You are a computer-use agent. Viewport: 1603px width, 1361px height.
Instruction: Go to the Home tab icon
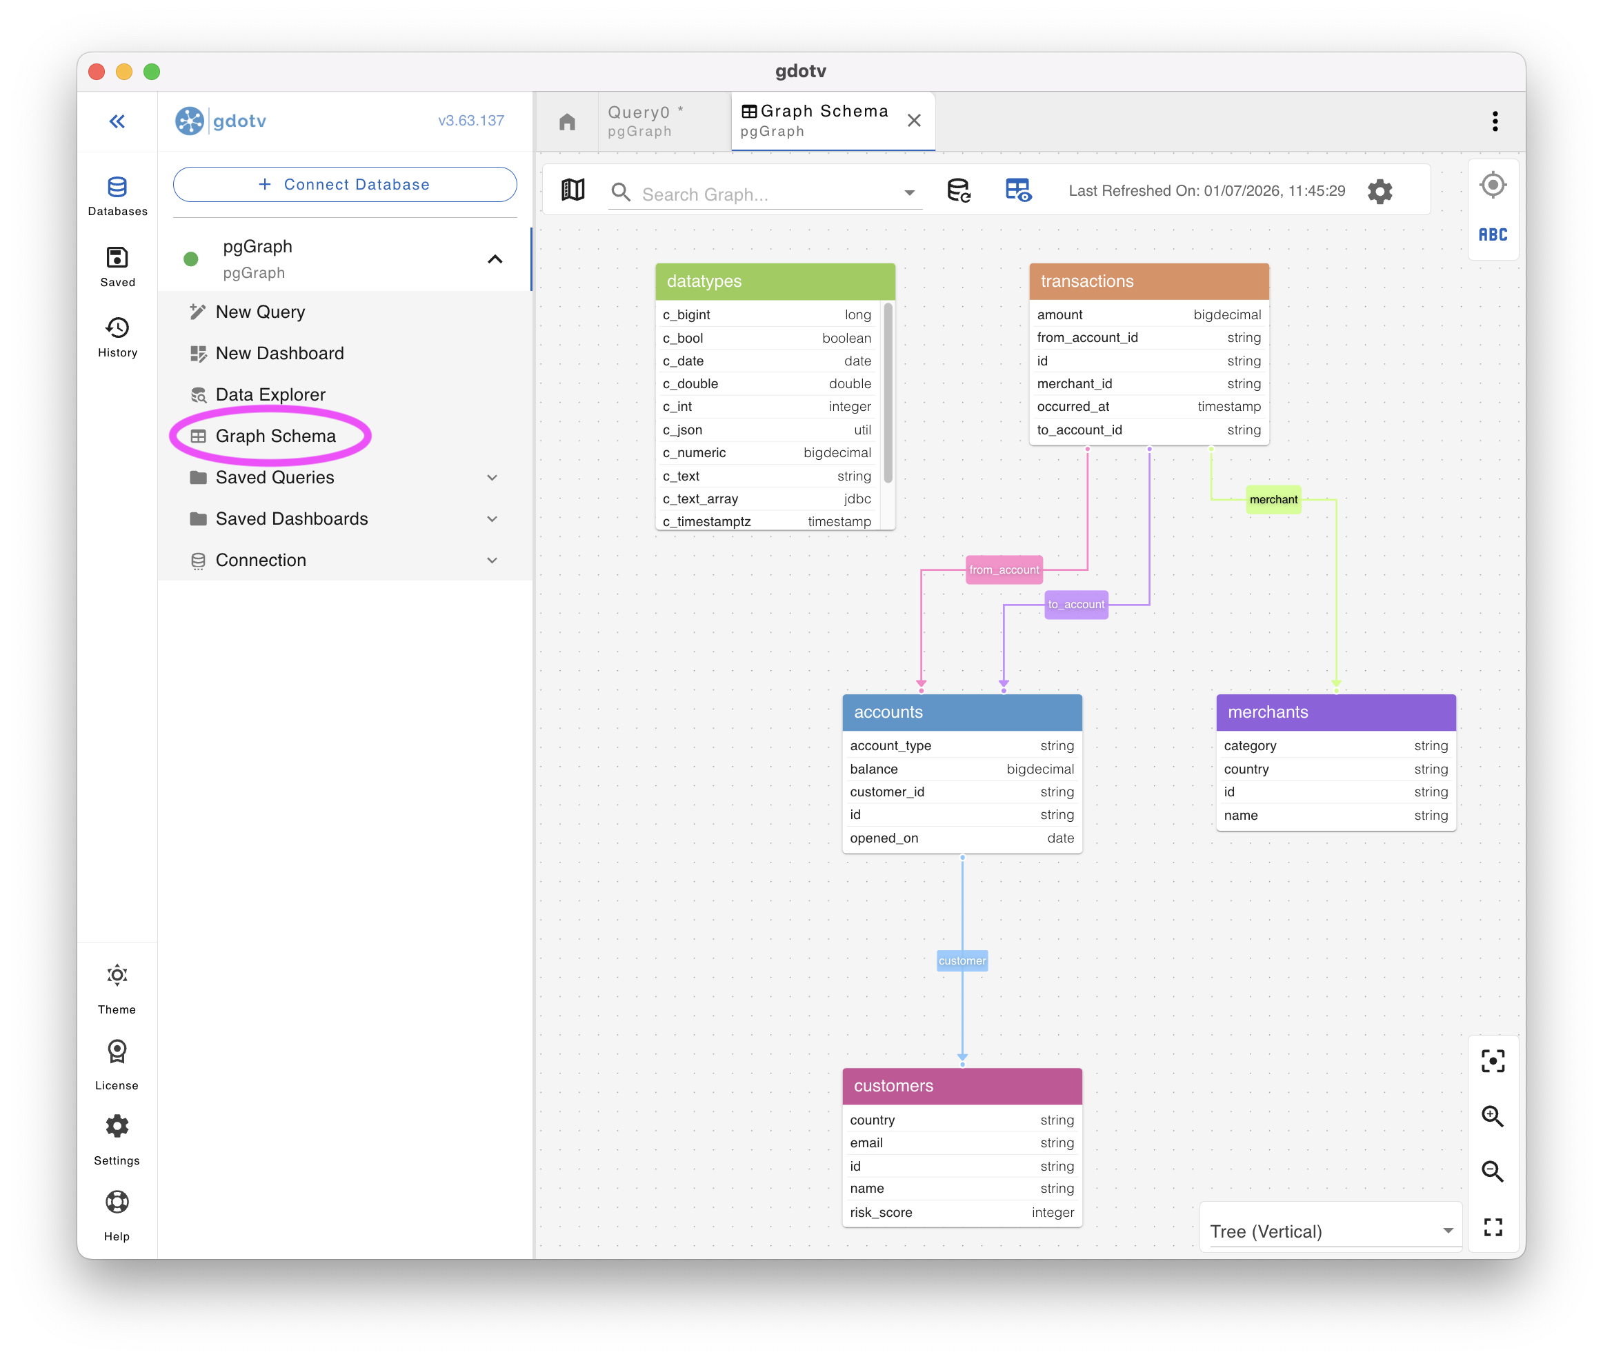pyautogui.click(x=567, y=121)
